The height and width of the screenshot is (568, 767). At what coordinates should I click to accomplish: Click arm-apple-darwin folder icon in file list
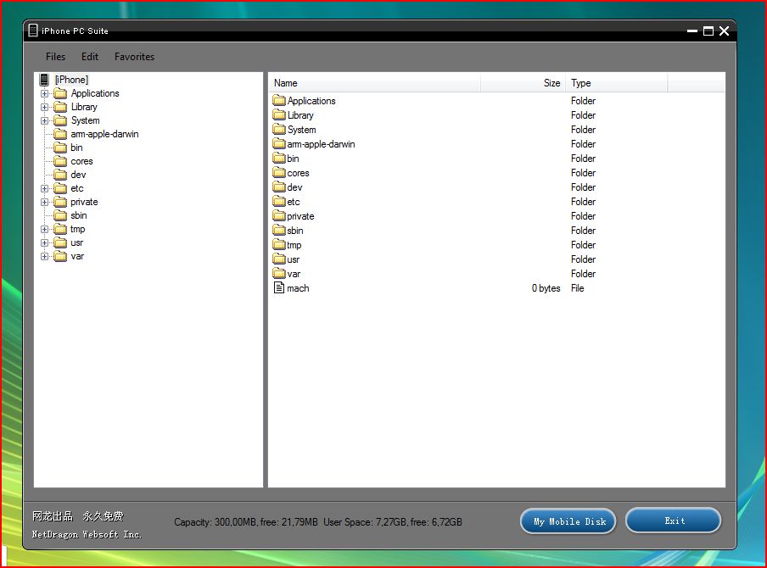coord(279,144)
